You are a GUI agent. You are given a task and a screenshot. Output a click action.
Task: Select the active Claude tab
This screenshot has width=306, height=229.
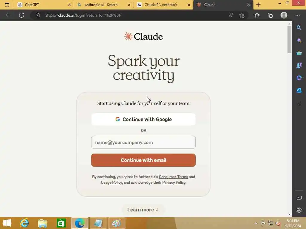point(223,5)
